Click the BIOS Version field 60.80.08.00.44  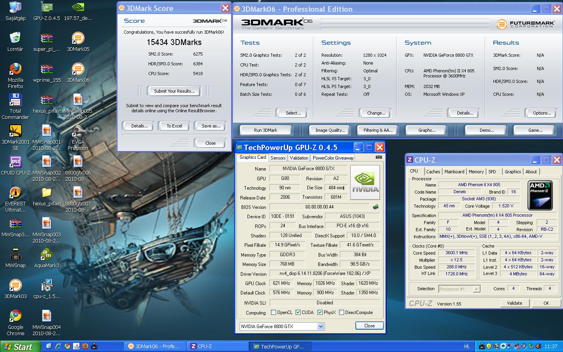point(319,207)
